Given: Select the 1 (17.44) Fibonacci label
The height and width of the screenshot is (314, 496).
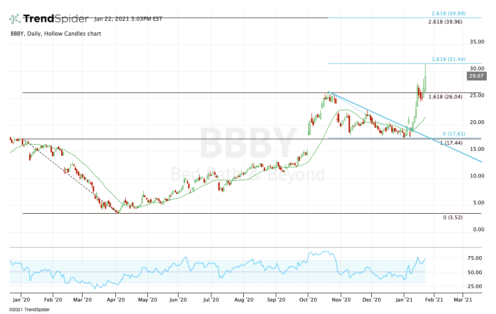Looking at the screenshot, I should click(451, 143).
